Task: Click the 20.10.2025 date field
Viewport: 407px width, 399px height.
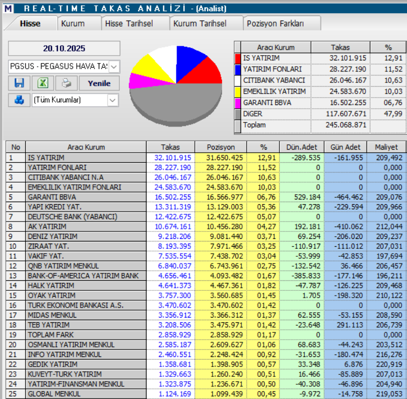Action: [x=64, y=48]
